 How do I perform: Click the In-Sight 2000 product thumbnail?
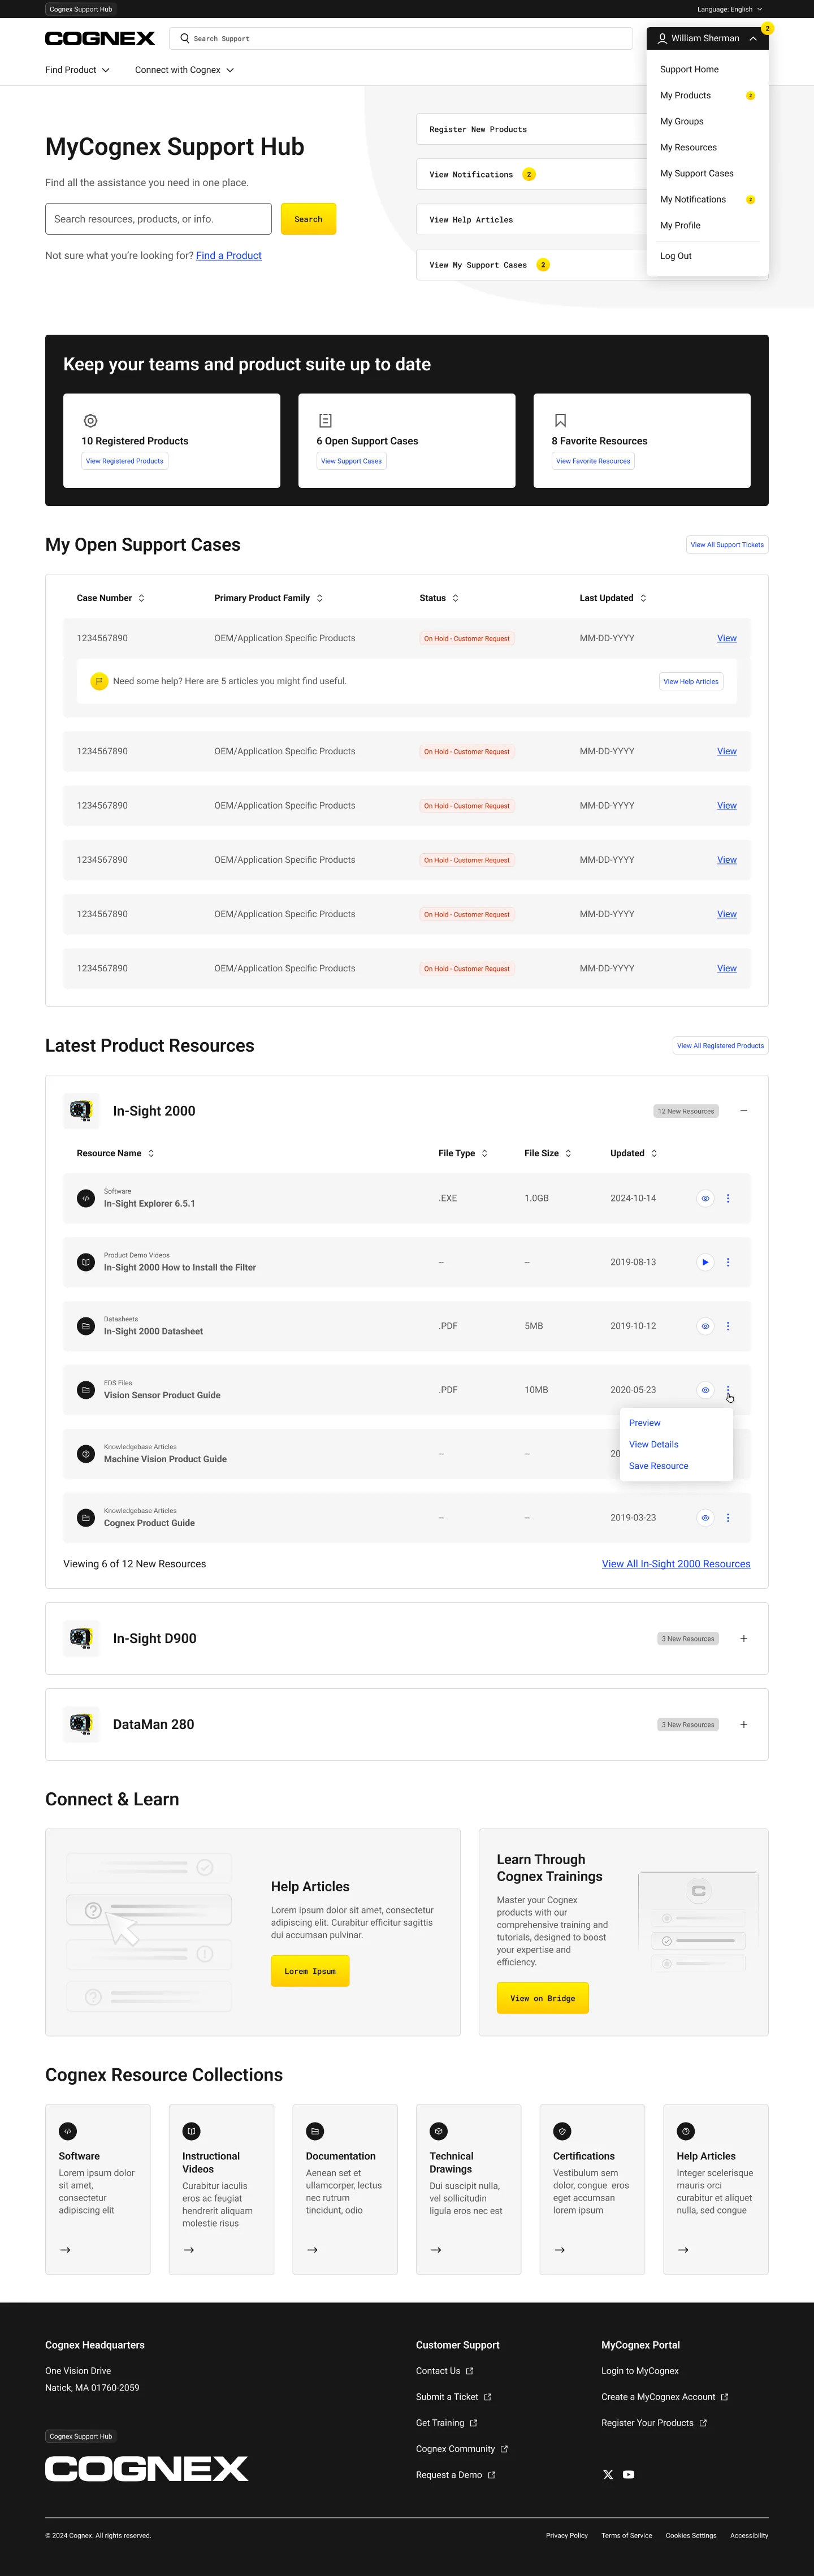(81, 1111)
